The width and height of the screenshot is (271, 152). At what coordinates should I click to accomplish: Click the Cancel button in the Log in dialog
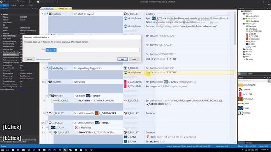coord(29,59)
